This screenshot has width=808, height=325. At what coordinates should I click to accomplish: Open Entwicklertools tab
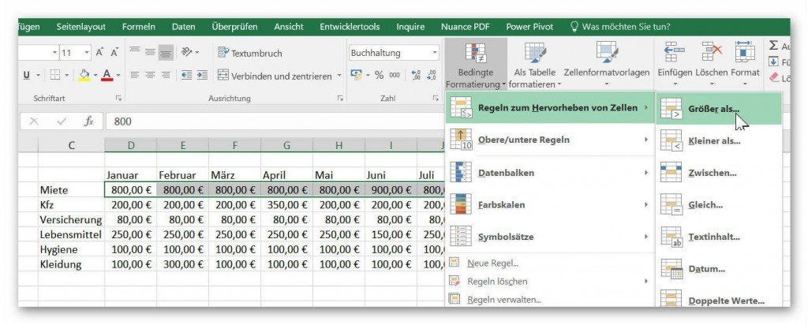(350, 27)
